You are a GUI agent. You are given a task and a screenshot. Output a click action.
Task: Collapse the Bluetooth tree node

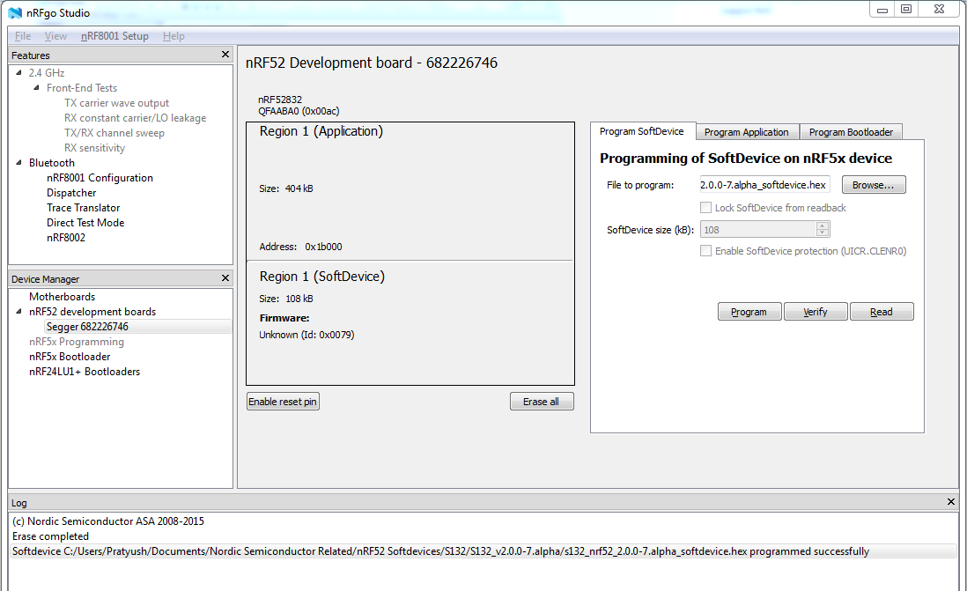(18, 163)
